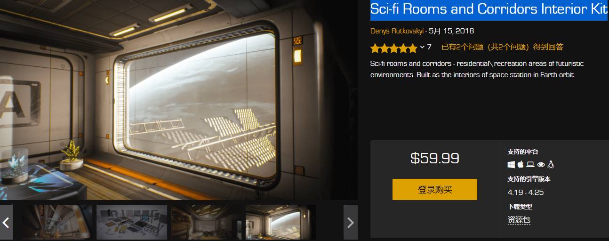Show next image with right arrow
The height and width of the screenshot is (241, 609).
351,222
